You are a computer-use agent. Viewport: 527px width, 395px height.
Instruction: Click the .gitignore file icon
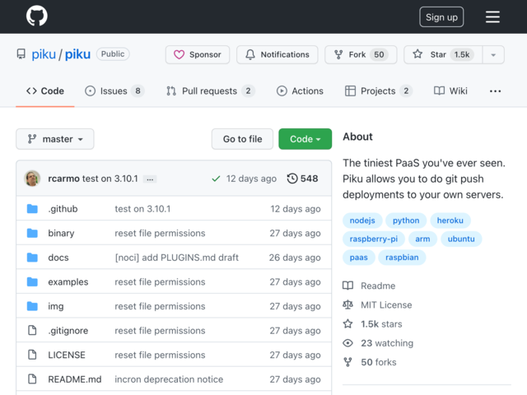tap(32, 330)
